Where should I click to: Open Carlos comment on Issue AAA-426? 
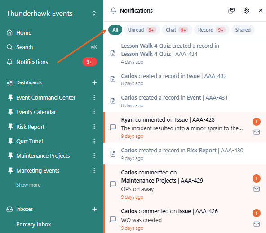[x=185, y=219]
